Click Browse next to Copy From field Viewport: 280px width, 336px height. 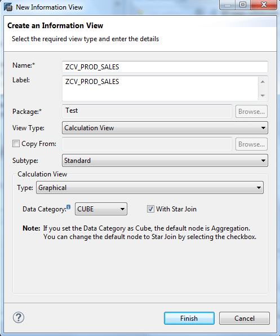(251, 144)
